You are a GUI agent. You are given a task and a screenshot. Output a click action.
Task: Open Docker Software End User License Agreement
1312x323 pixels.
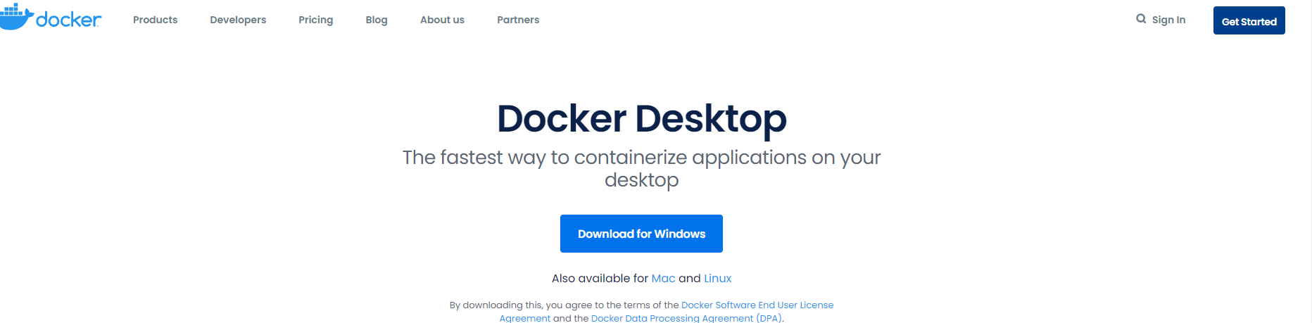point(757,305)
